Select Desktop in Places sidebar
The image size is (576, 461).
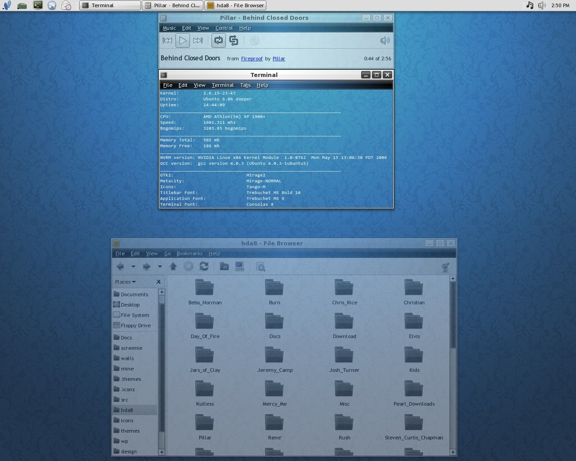coord(135,305)
